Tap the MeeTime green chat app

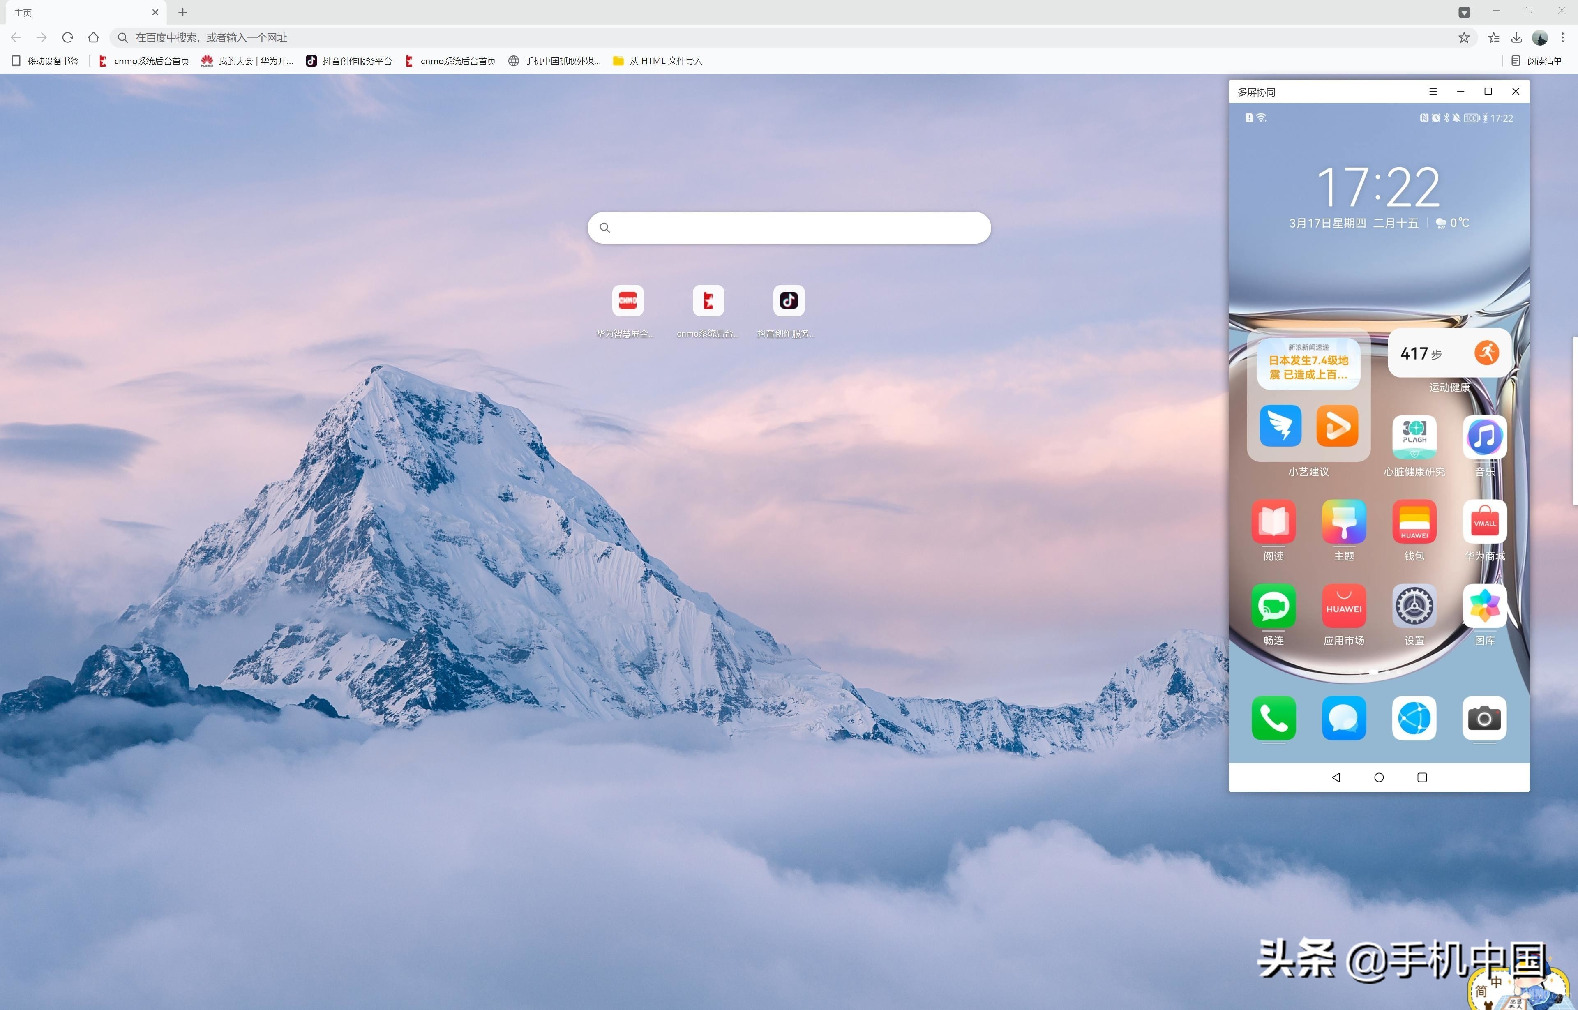1273,605
